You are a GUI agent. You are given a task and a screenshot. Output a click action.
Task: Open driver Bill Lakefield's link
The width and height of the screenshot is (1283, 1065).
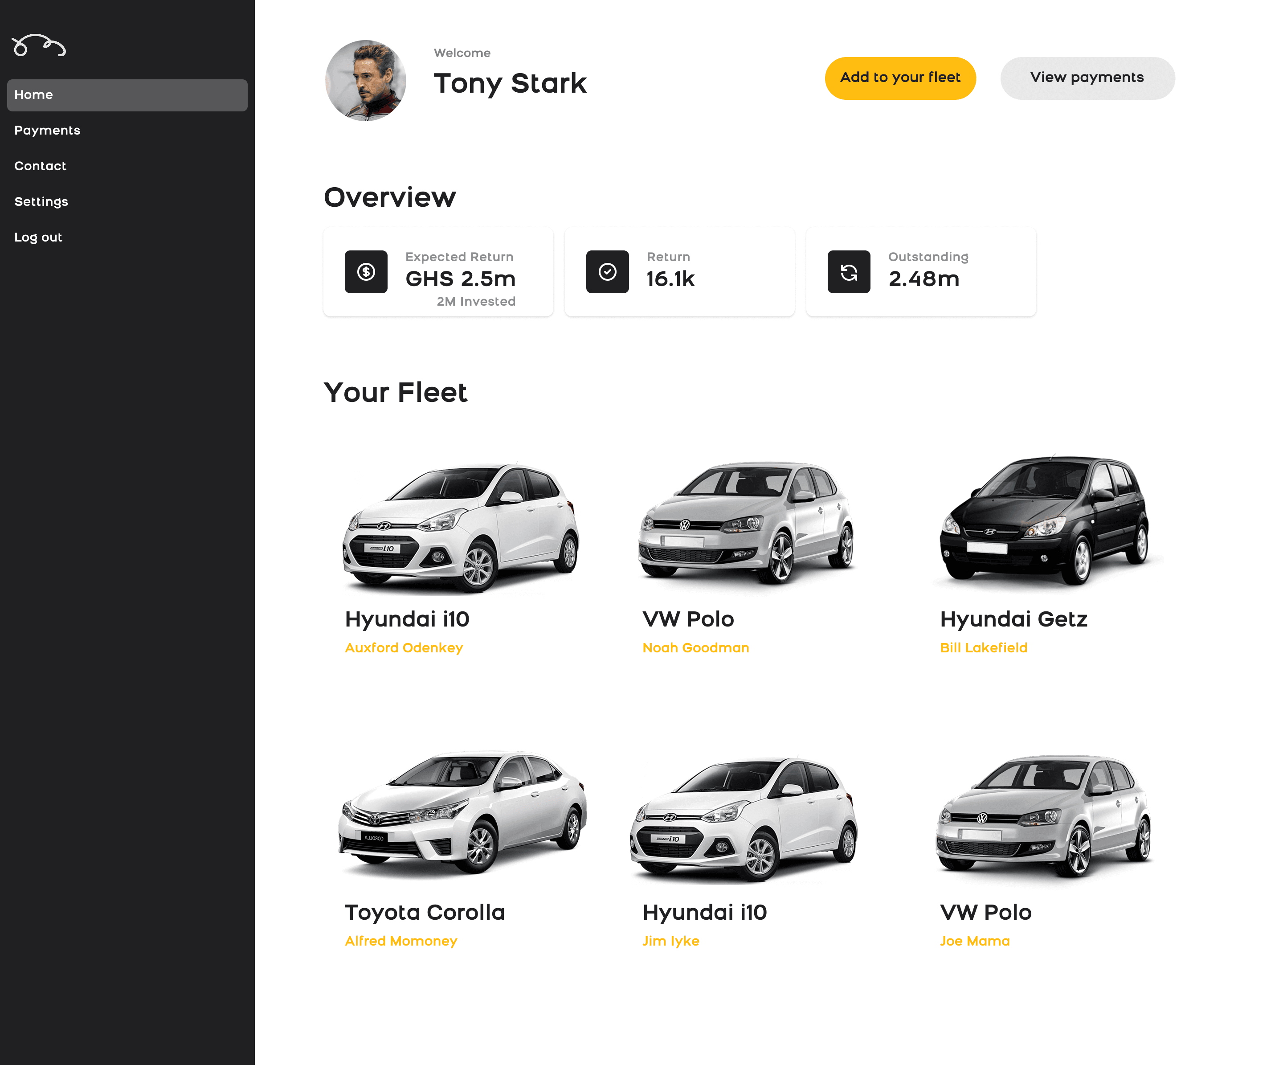point(983,647)
